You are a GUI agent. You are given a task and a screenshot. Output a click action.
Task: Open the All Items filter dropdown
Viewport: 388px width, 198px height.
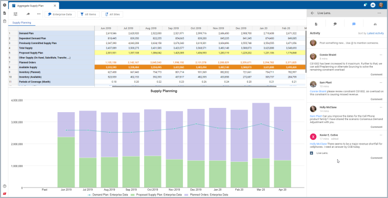click(x=88, y=14)
